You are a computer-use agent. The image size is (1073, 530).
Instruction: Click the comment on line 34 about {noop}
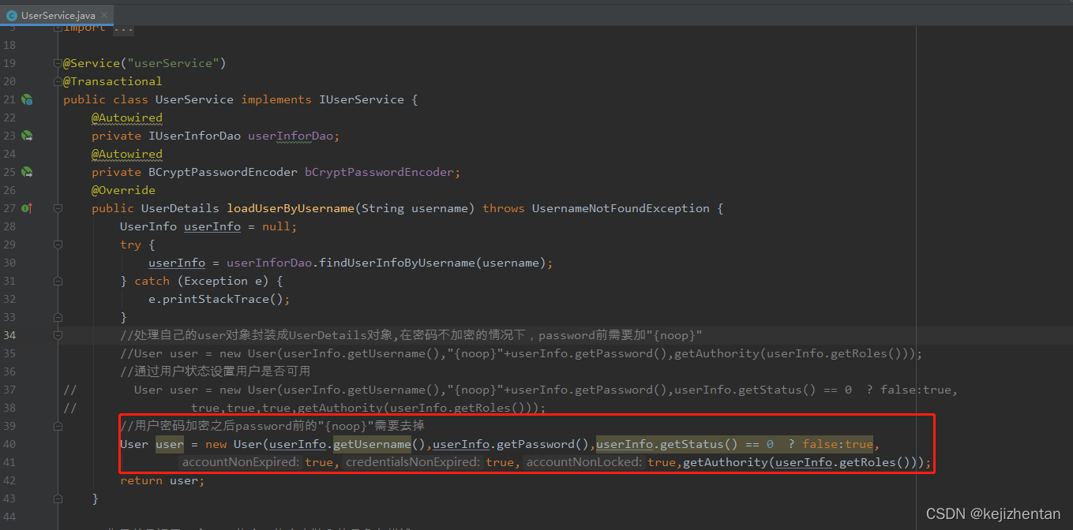pos(411,335)
